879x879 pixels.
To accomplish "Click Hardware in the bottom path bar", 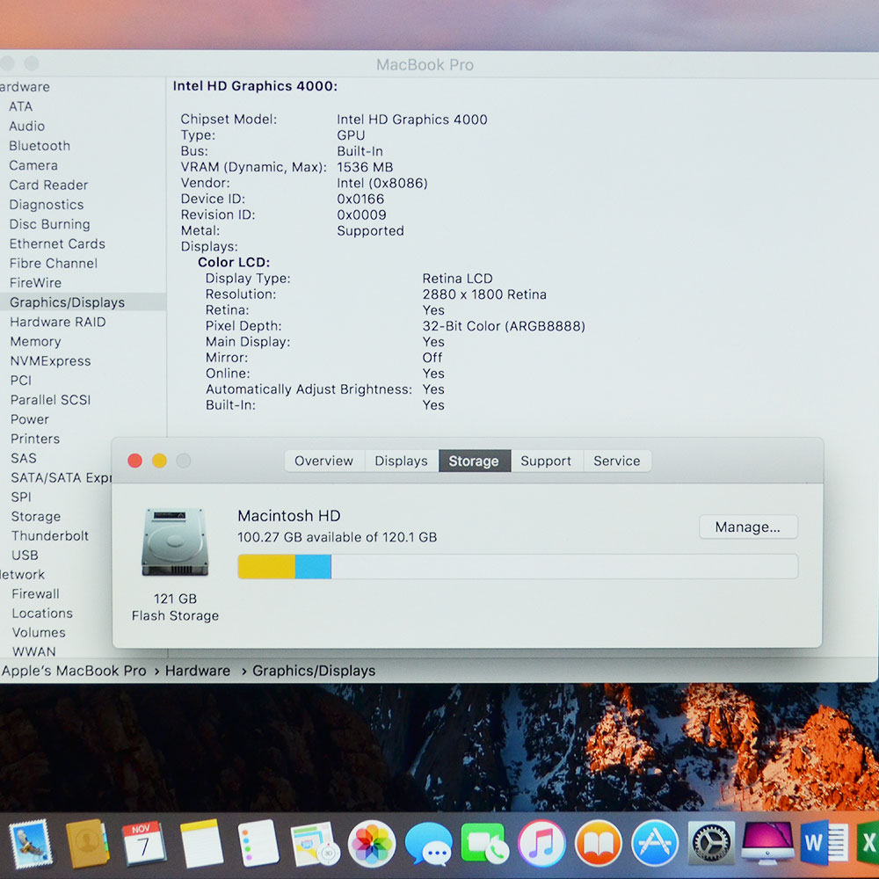I will 197,671.
